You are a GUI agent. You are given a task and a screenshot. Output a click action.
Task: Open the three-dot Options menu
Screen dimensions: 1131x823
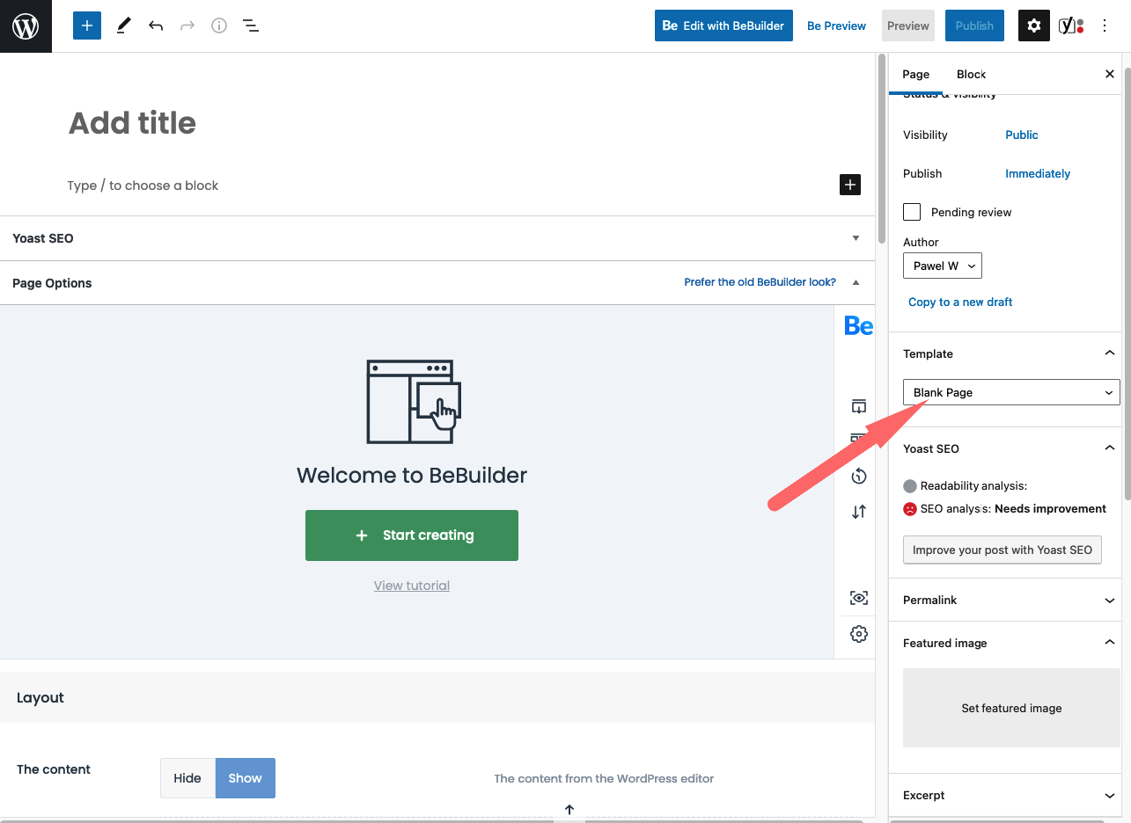point(1105,25)
